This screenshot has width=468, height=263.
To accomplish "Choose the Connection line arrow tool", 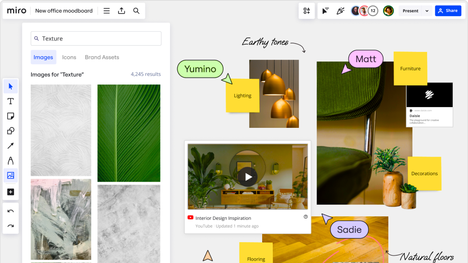I will point(11,146).
